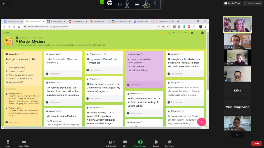Switch to the REBUS.docx browser tab
Viewport: 264px width, 148px height.
[141, 21]
